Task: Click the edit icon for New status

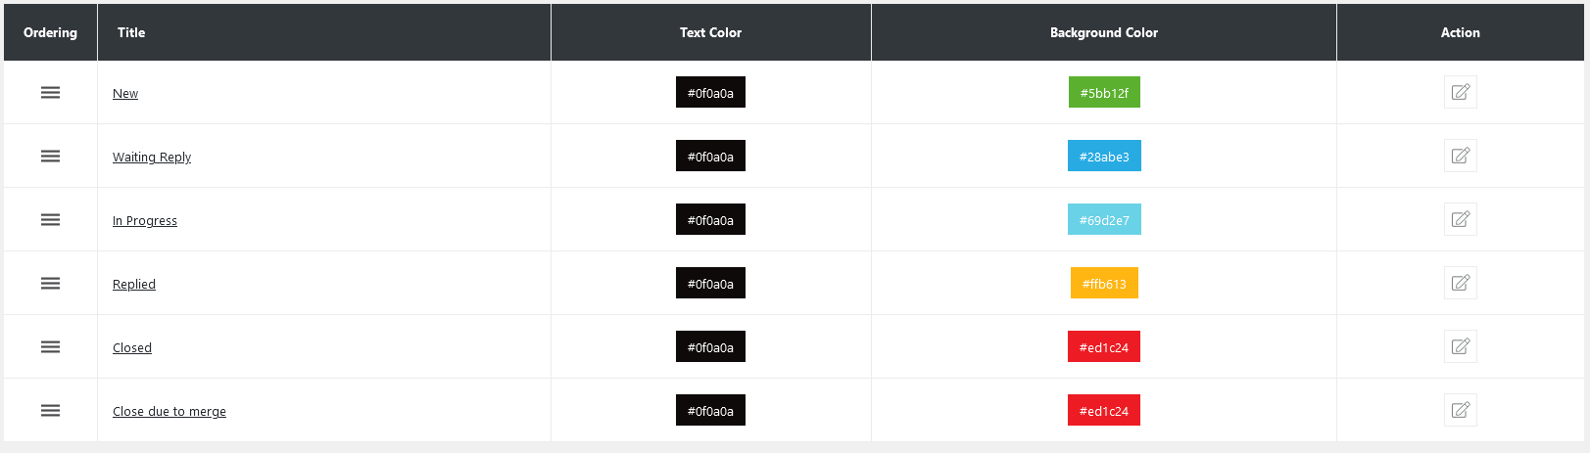Action: coord(1460,93)
